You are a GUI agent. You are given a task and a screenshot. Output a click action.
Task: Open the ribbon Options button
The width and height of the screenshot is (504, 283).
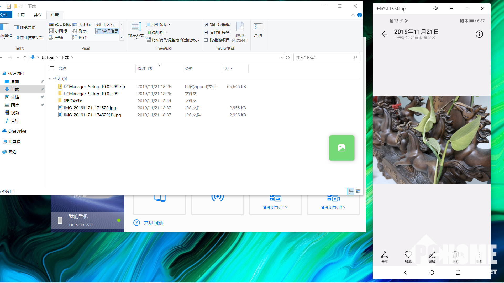click(258, 29)
